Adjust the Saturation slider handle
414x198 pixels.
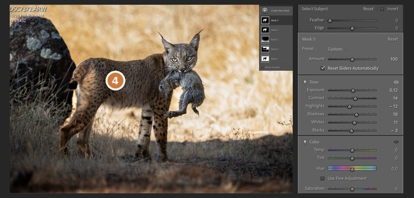pyautogui.click(x=352, y=189)
